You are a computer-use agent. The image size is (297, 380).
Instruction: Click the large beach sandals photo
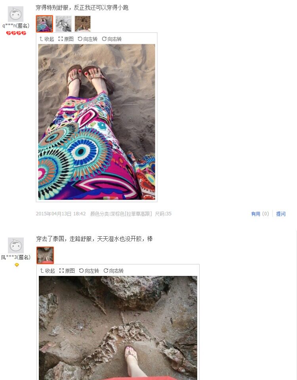pyautogui.click(x=97, y=122)
